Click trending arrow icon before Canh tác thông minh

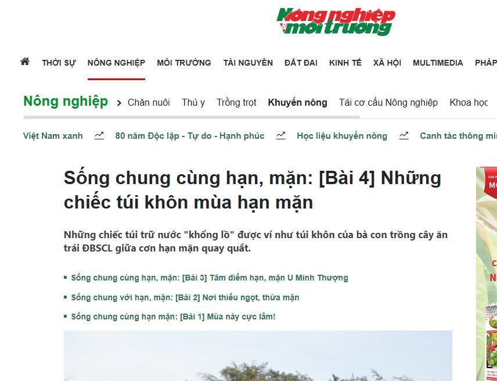pyautogui.click(x=404, y=136)
